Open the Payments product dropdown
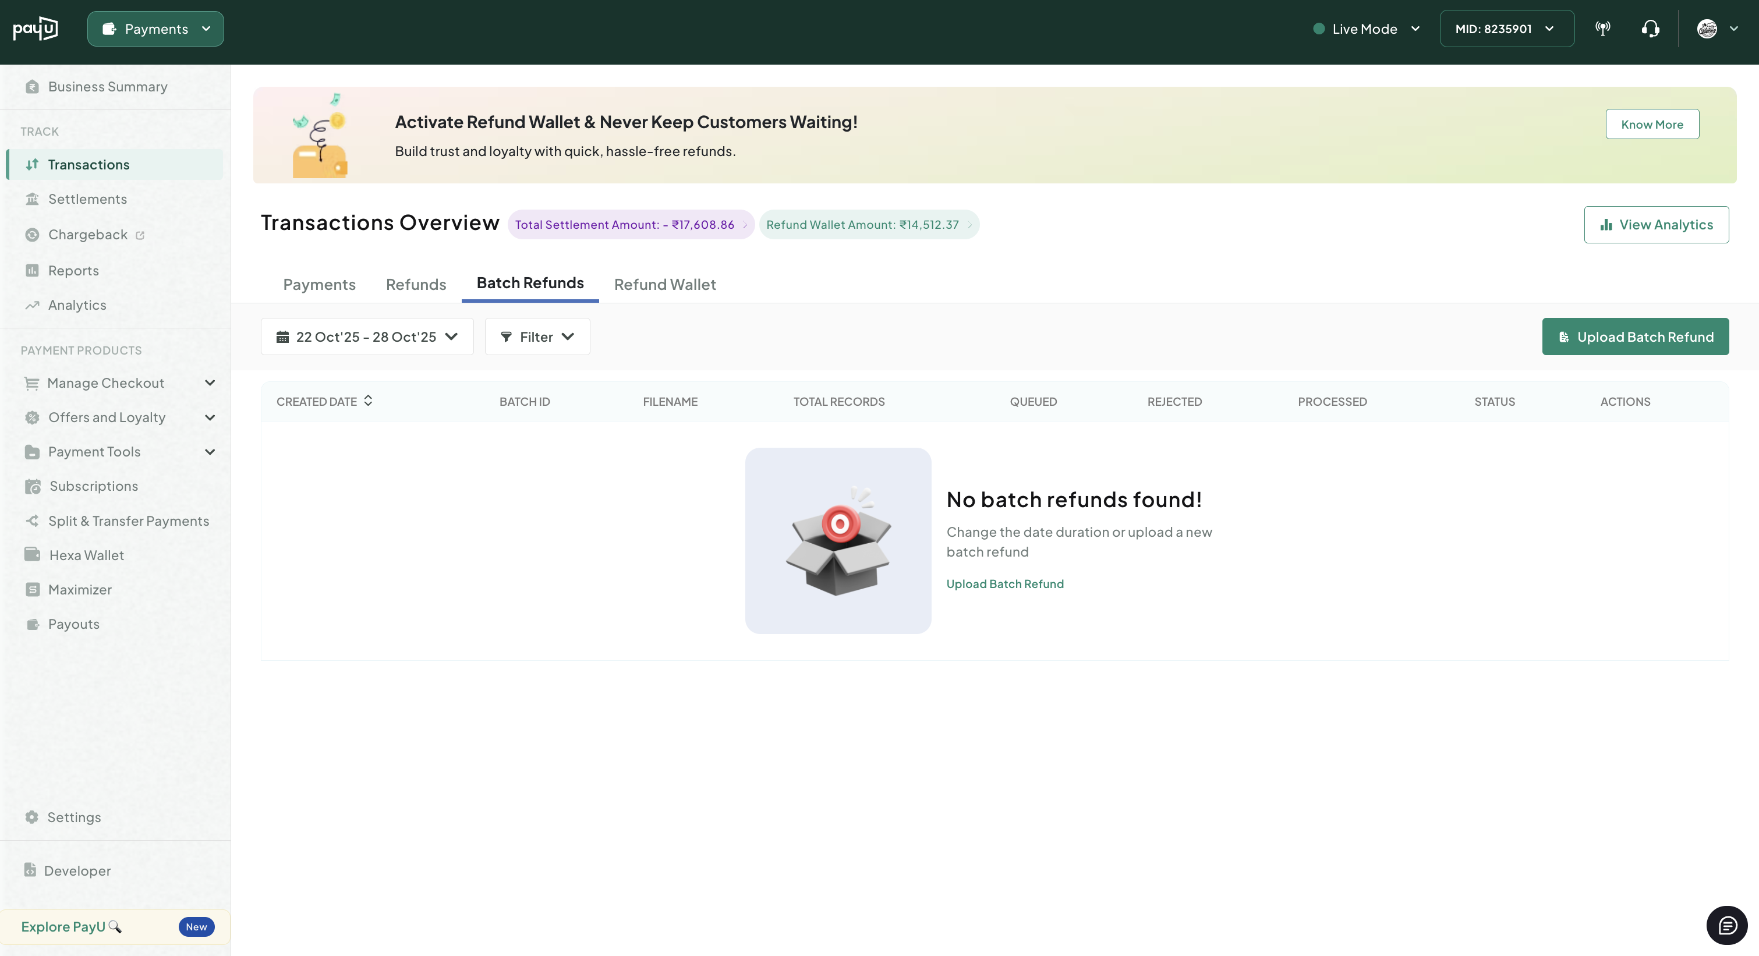The width and height of the screenshot is (1759, 956). [155, 29]
